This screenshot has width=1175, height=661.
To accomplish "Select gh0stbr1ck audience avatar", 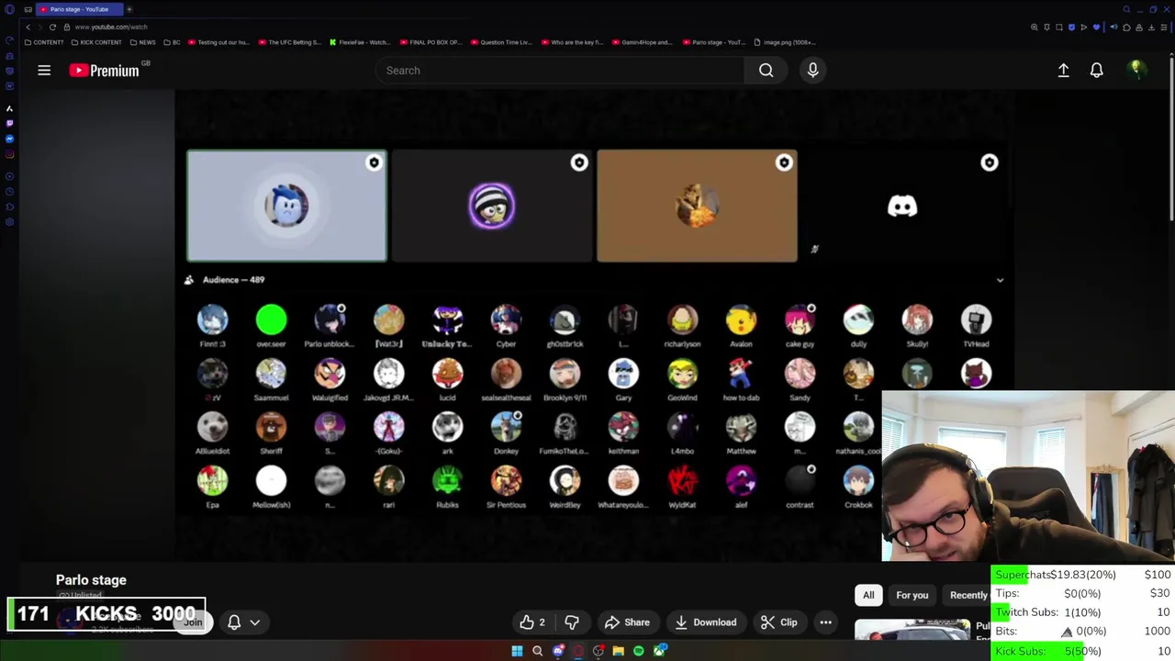I will tap(565, 319).
